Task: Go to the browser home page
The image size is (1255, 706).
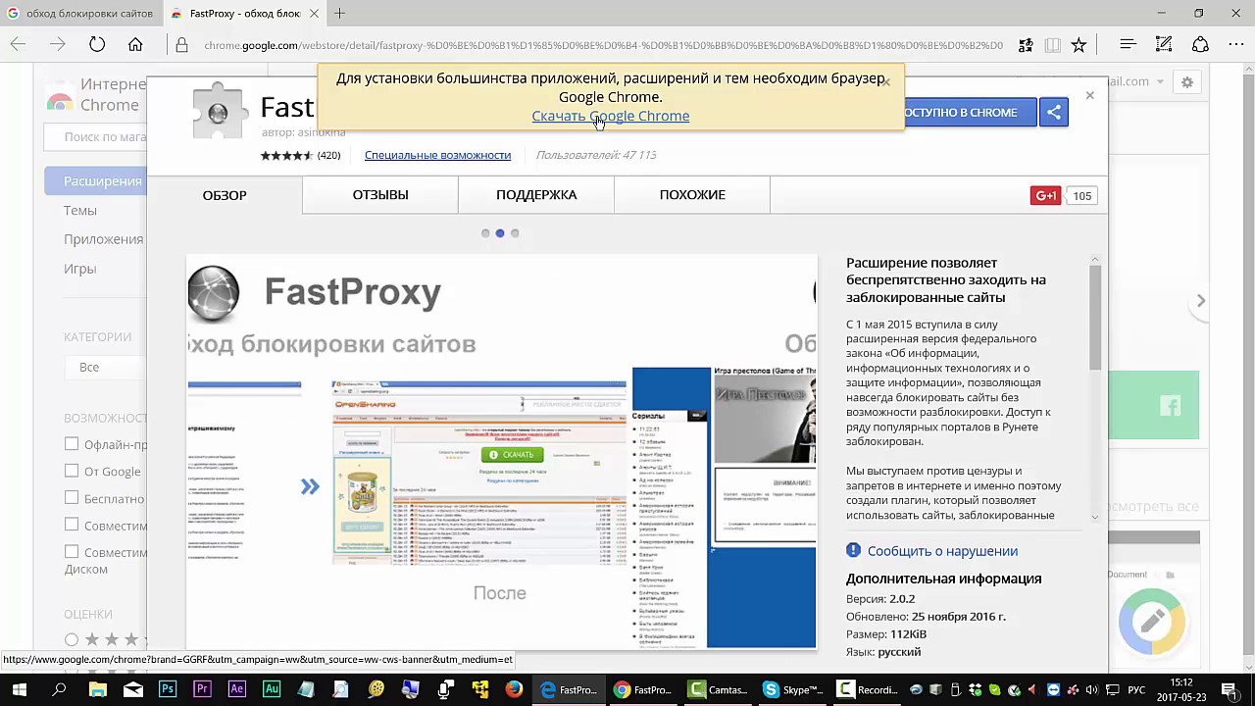Action: point(135,45)
